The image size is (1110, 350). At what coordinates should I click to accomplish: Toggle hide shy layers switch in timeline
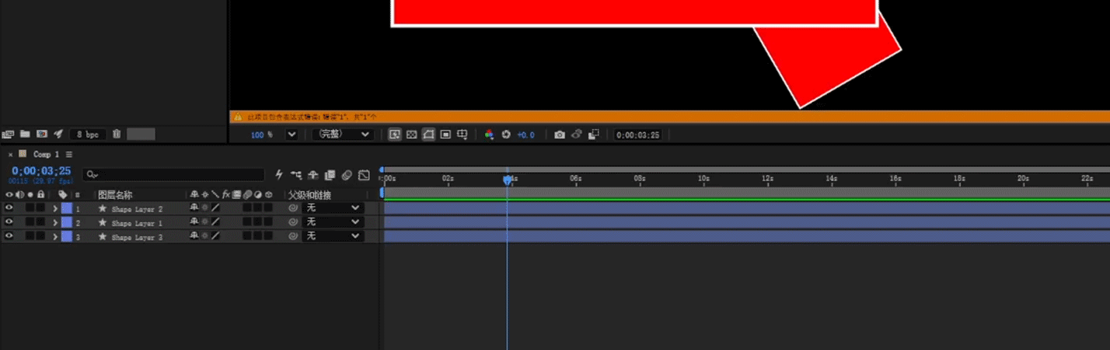tap(313, 175)
